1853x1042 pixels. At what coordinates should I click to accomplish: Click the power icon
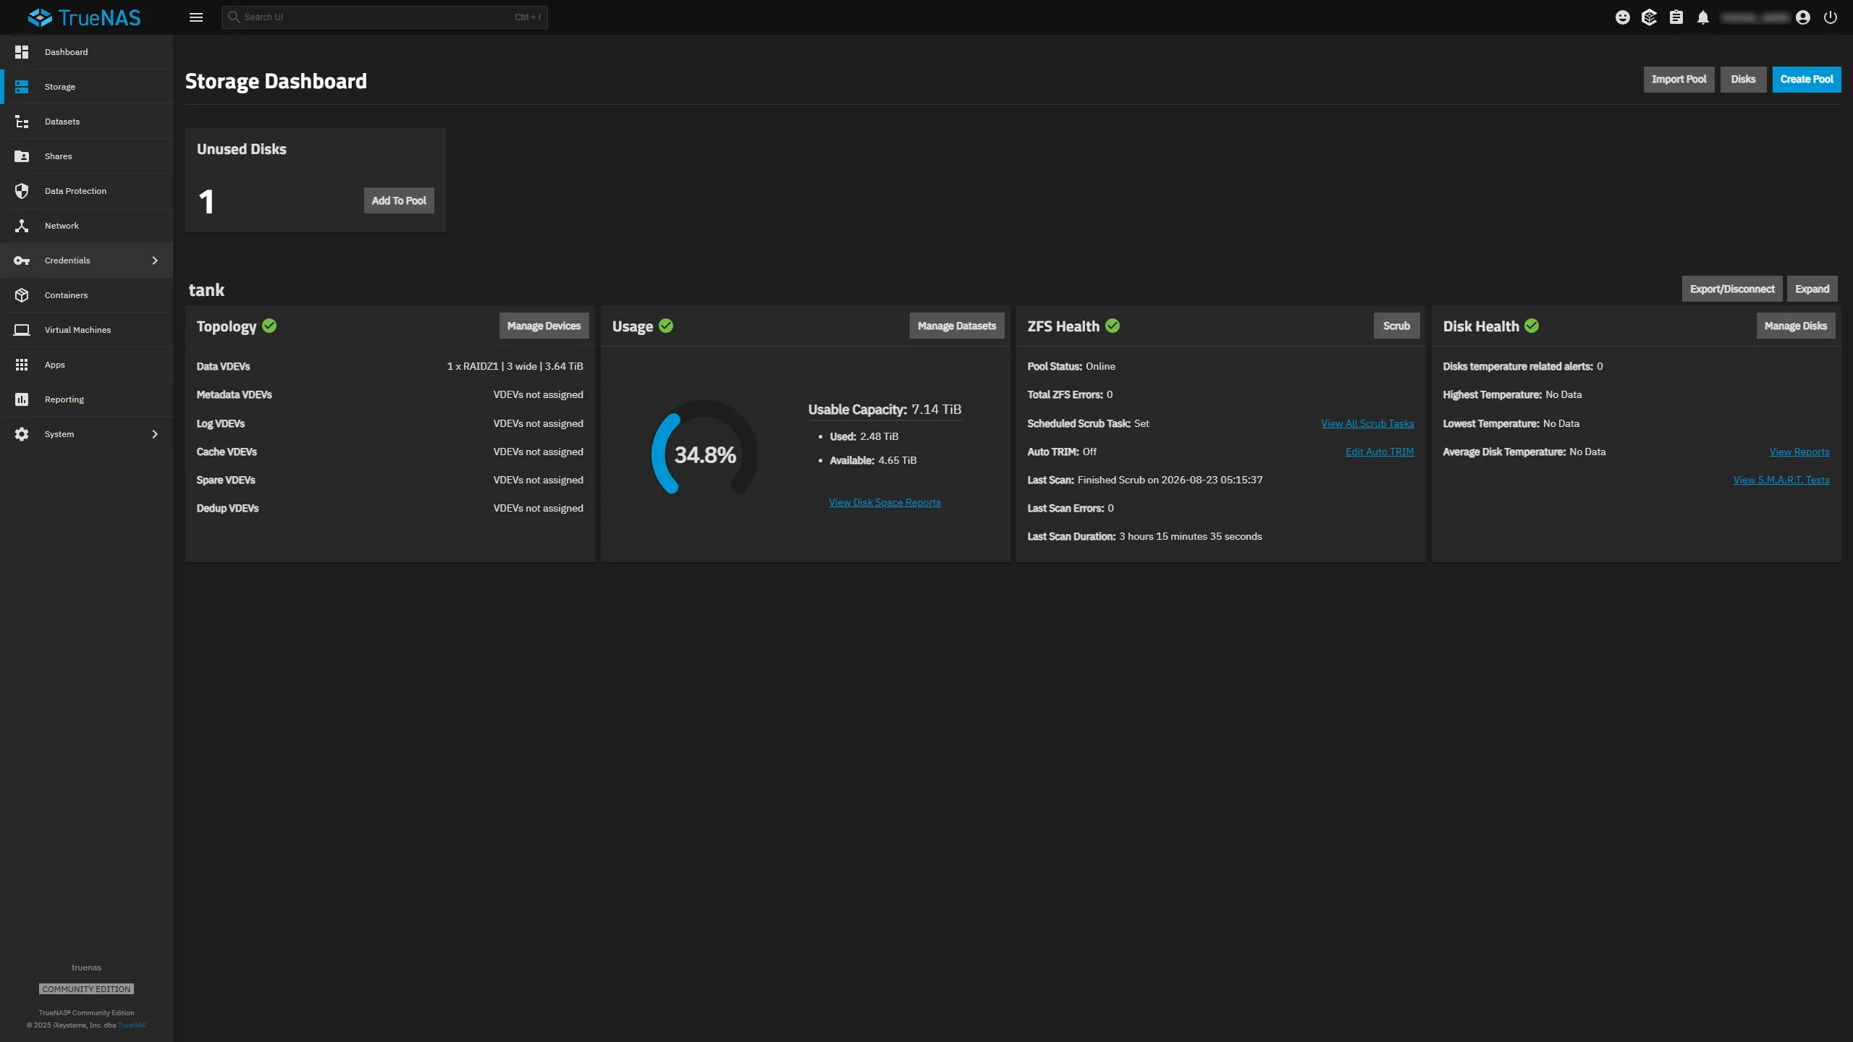click(1831, 17)
